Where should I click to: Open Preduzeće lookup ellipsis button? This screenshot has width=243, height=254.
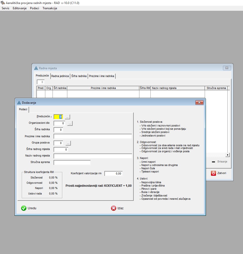point(68,117)
